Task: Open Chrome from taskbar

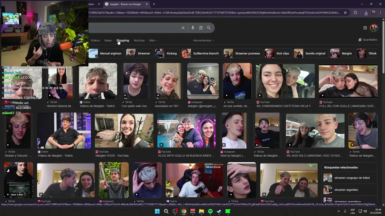Action: 184,211
